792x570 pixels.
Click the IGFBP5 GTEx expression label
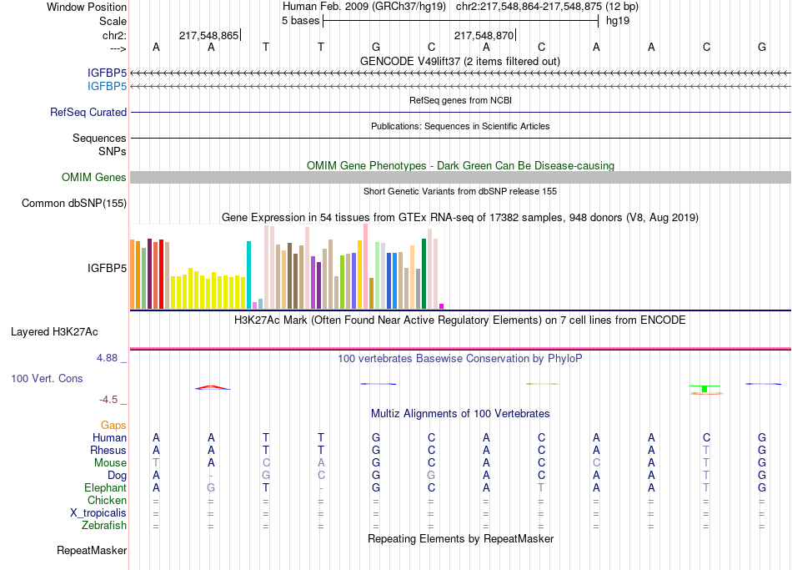tap(107, 268)
